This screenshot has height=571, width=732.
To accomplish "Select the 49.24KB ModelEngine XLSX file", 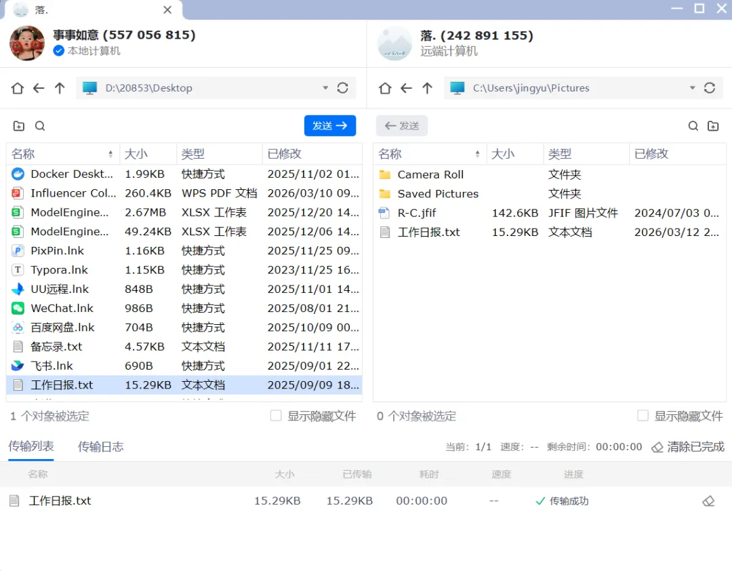I will coord(184,231).
